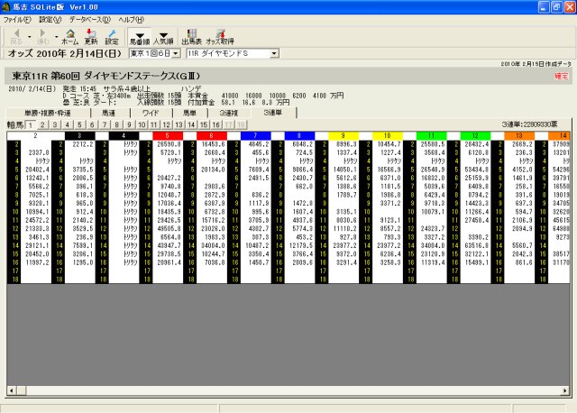The height and width of the screenshot is (413, 577).
Task: Select axis horse 2 button
Action: pyautogui.click(x=42, y=124)
